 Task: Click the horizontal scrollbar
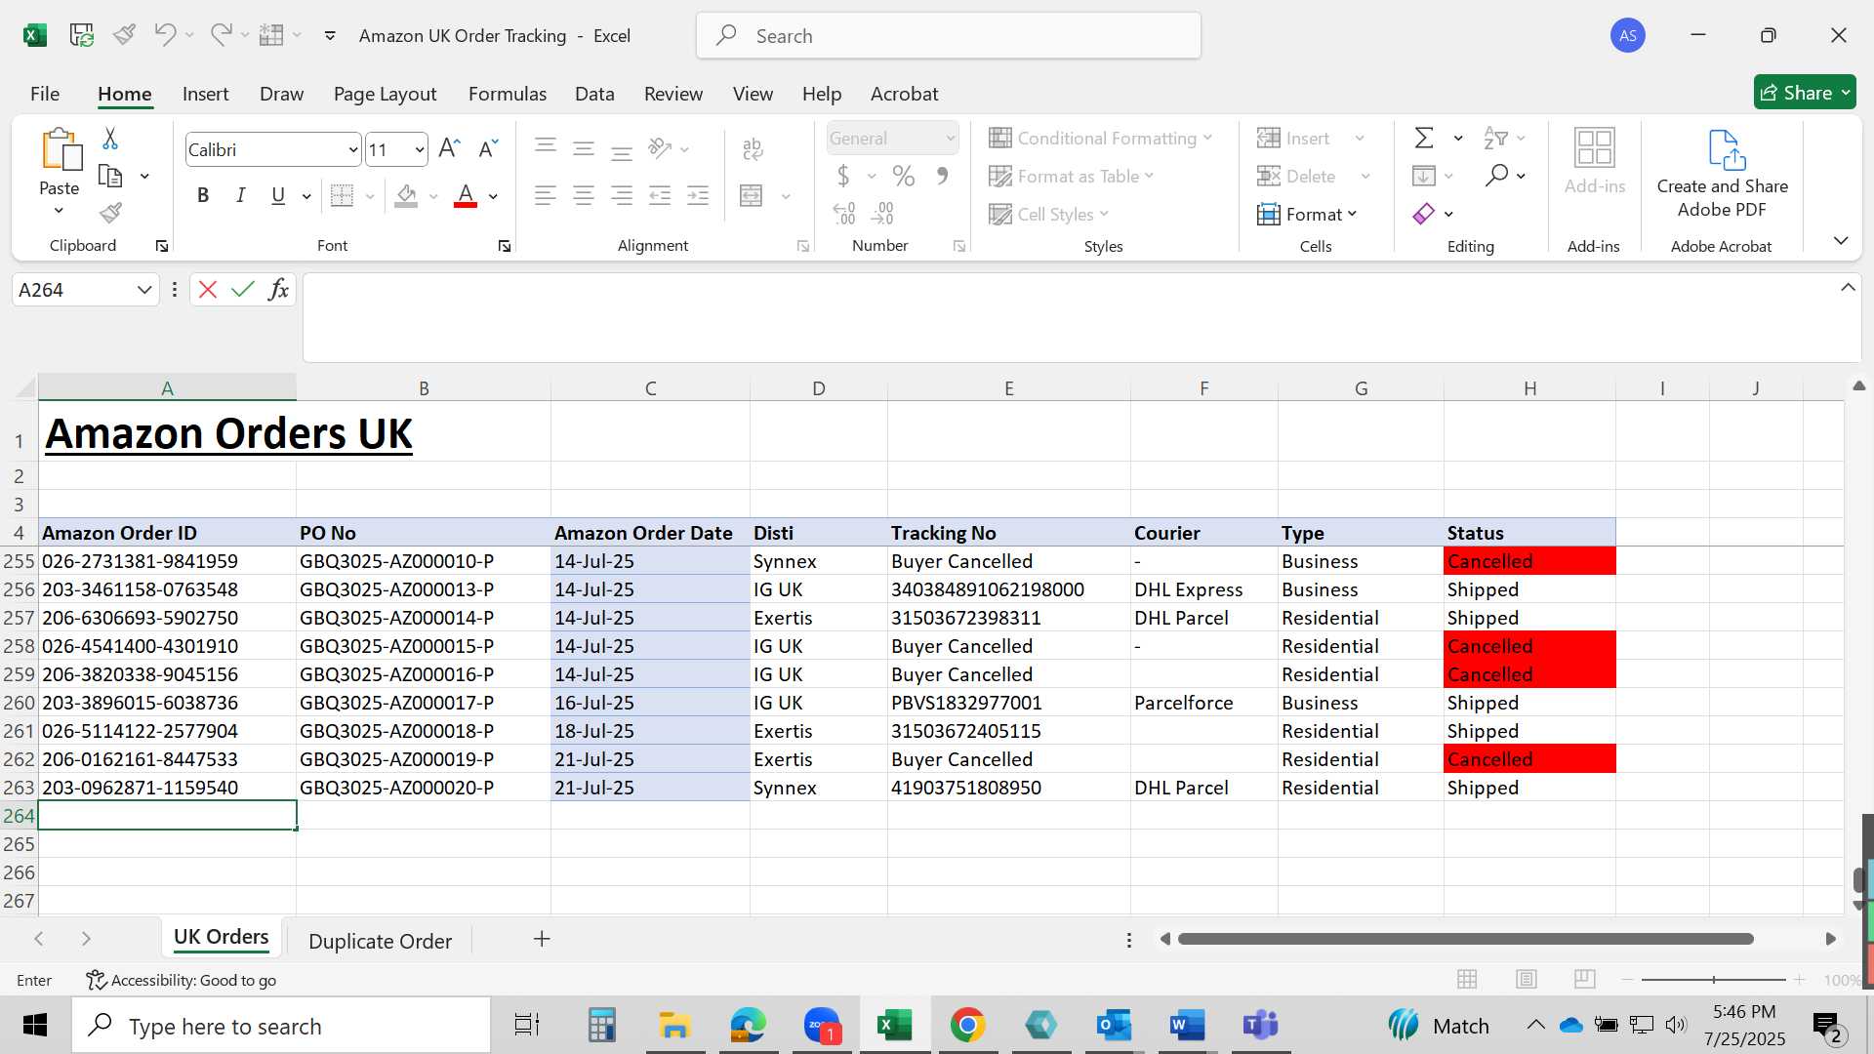coord(1465,939)
